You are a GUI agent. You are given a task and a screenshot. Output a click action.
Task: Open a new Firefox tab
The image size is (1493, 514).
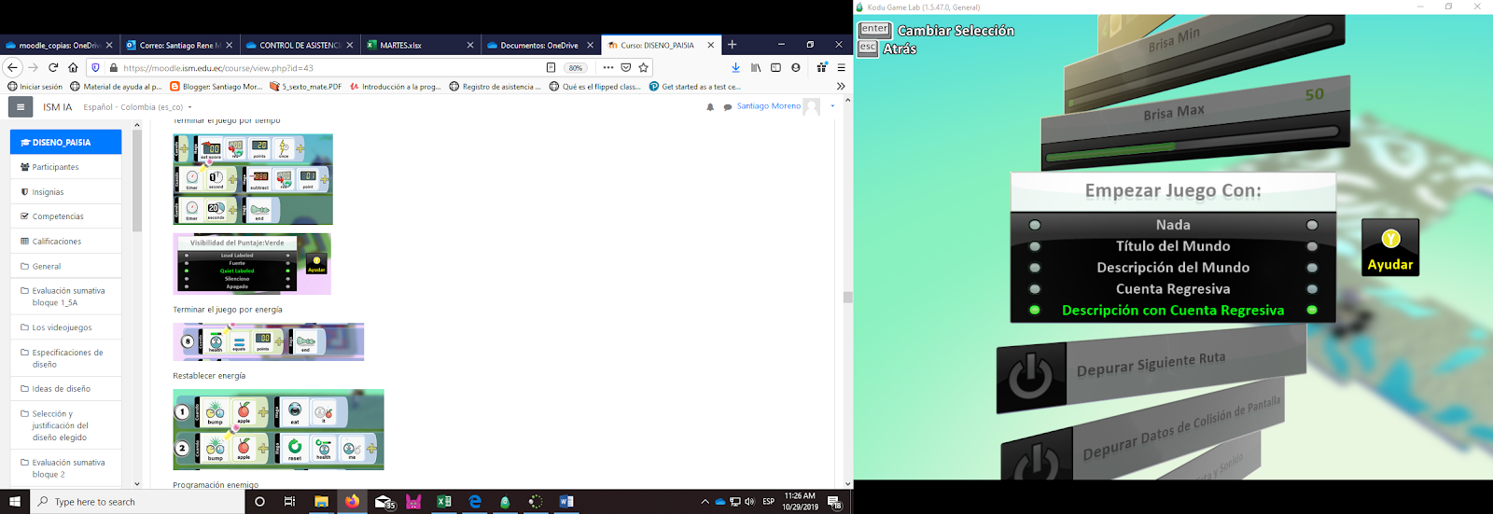click(x=732, y=45)
